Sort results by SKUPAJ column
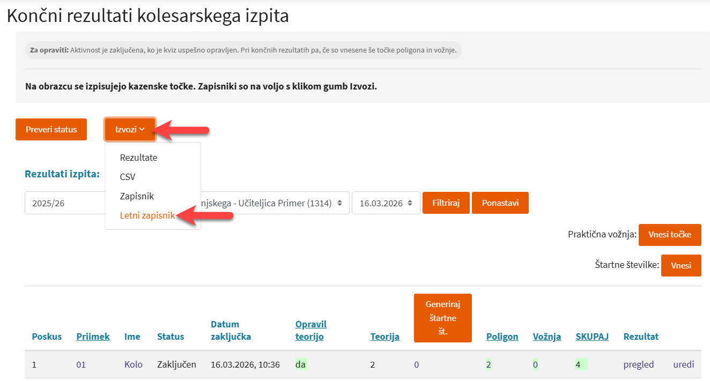Viewport: 710px width, 381px height. (x=591, y=337)
